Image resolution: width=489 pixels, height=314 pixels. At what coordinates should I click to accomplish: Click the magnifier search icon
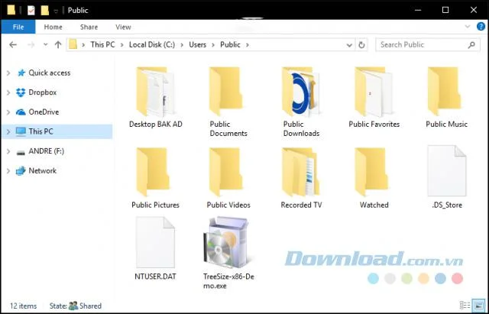click(x=471, y=45)
